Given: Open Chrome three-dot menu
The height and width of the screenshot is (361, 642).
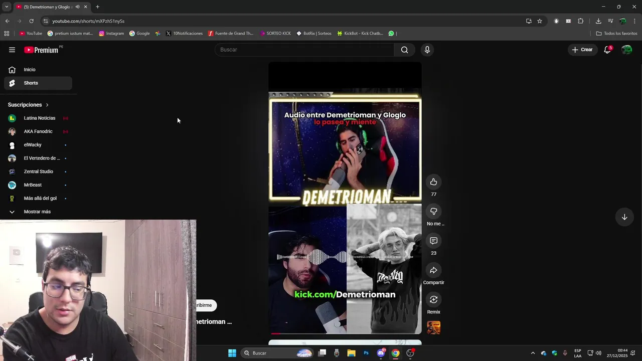Looking at the screenshot, I should [x=635, y=21].
